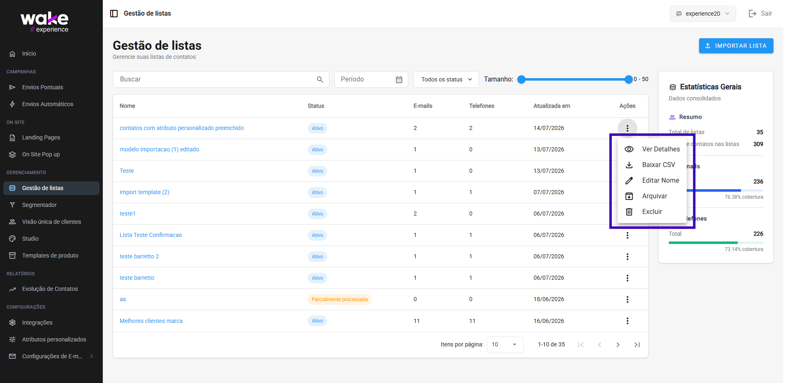Focus the Buscar search field
The width and height of the screenshot is (785, 383).
coord(221,79)
